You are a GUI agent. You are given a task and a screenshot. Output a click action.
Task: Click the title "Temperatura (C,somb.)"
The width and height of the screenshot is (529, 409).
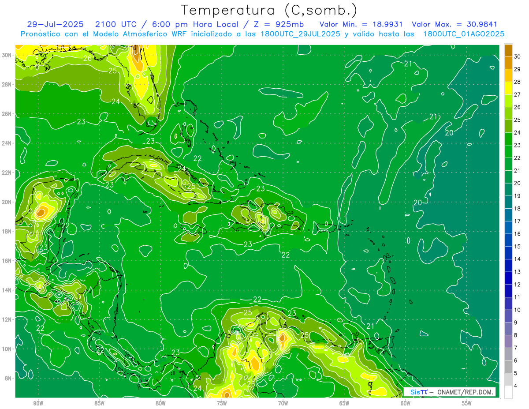(269, 10)
